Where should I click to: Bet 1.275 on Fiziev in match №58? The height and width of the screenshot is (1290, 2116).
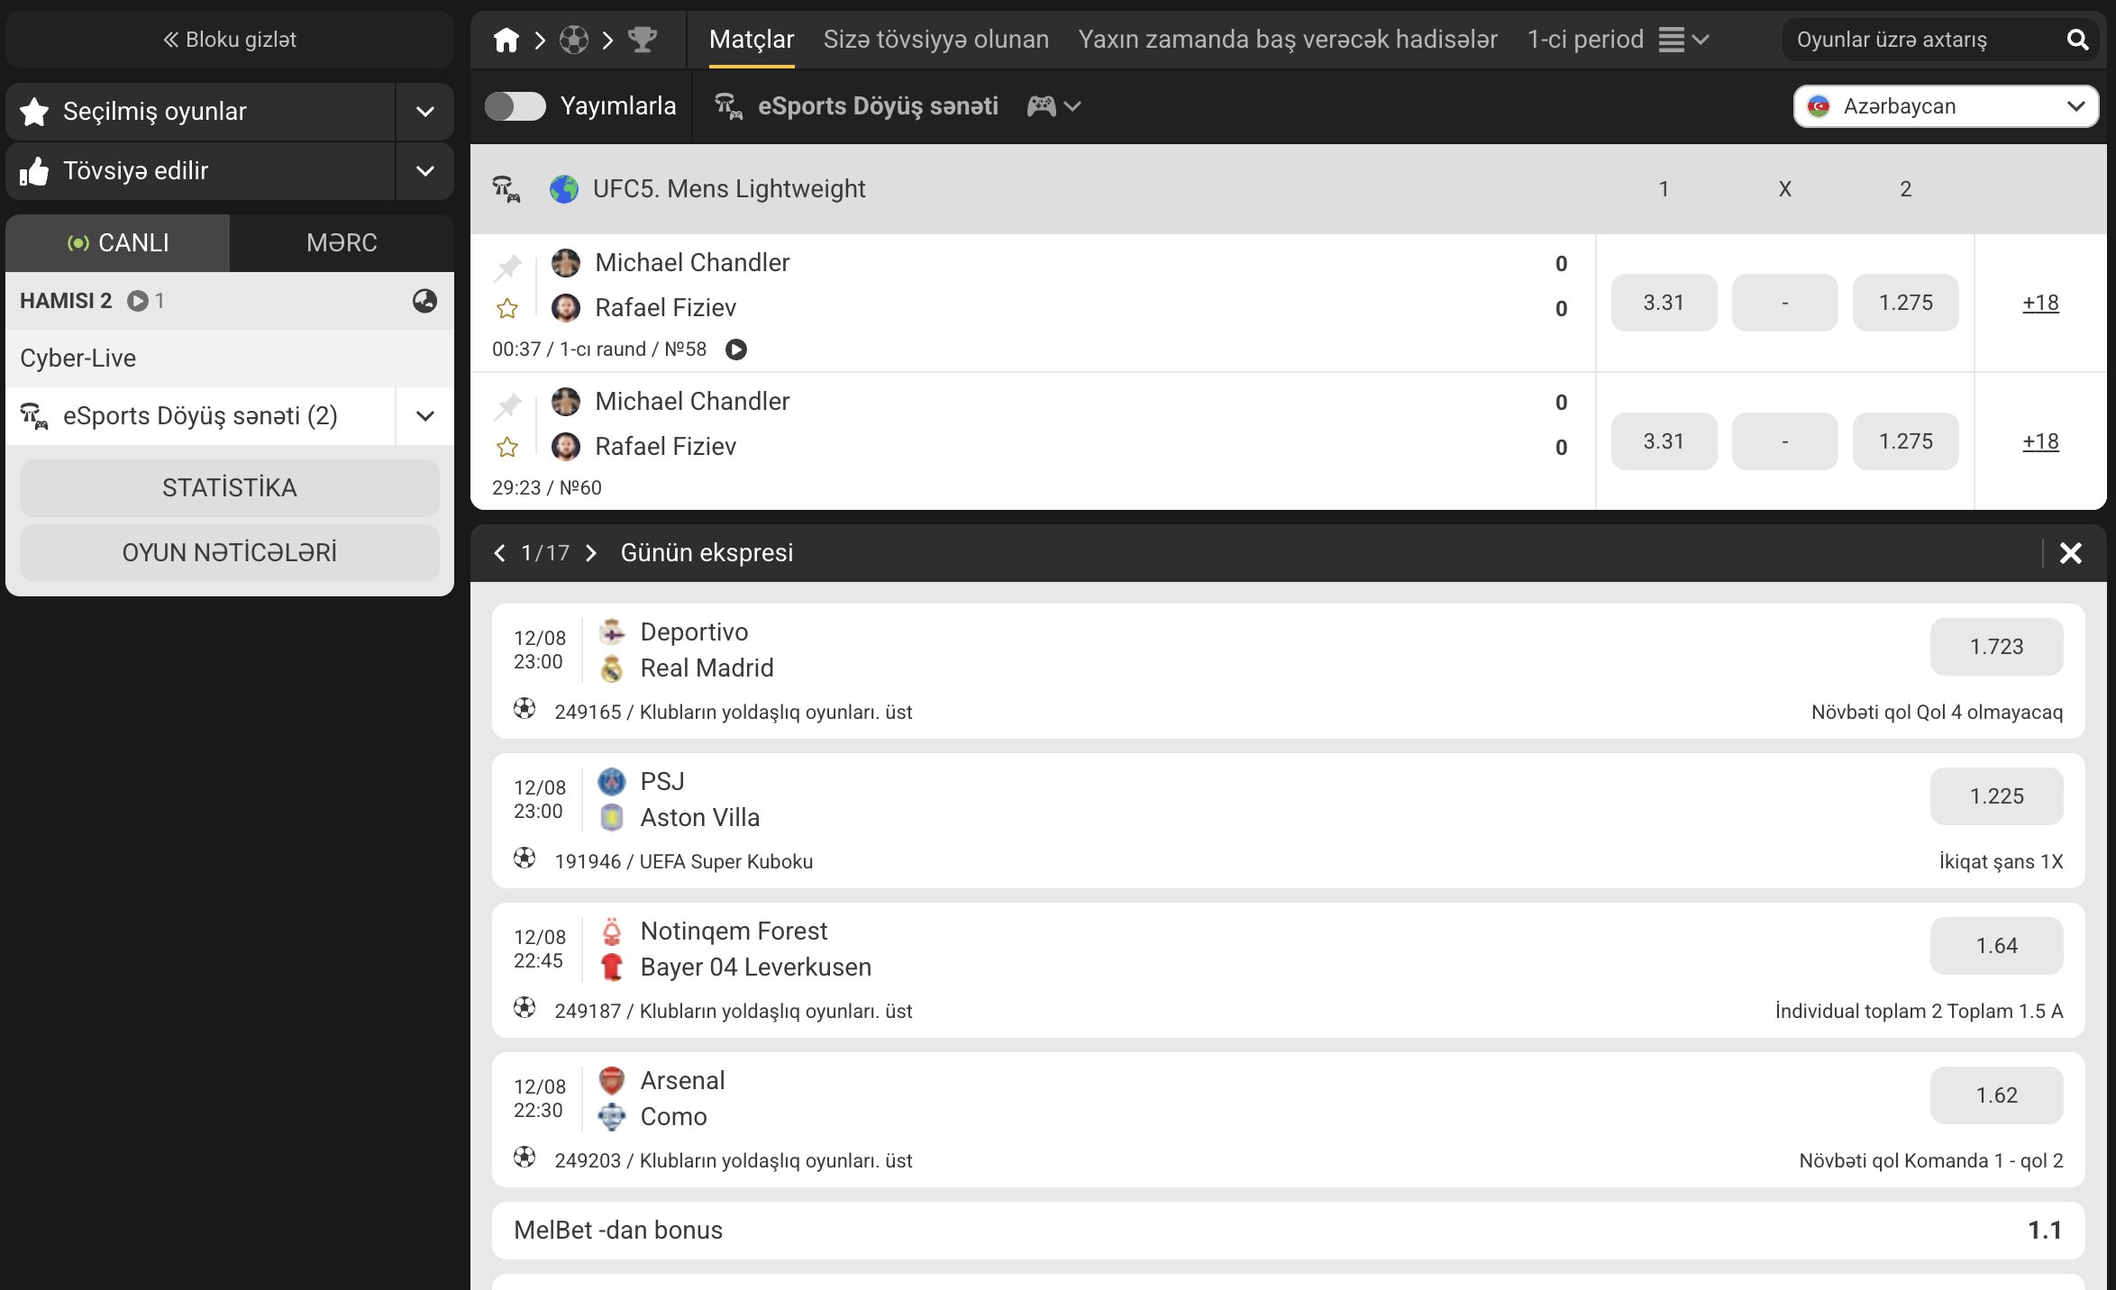click(1906, 303)
